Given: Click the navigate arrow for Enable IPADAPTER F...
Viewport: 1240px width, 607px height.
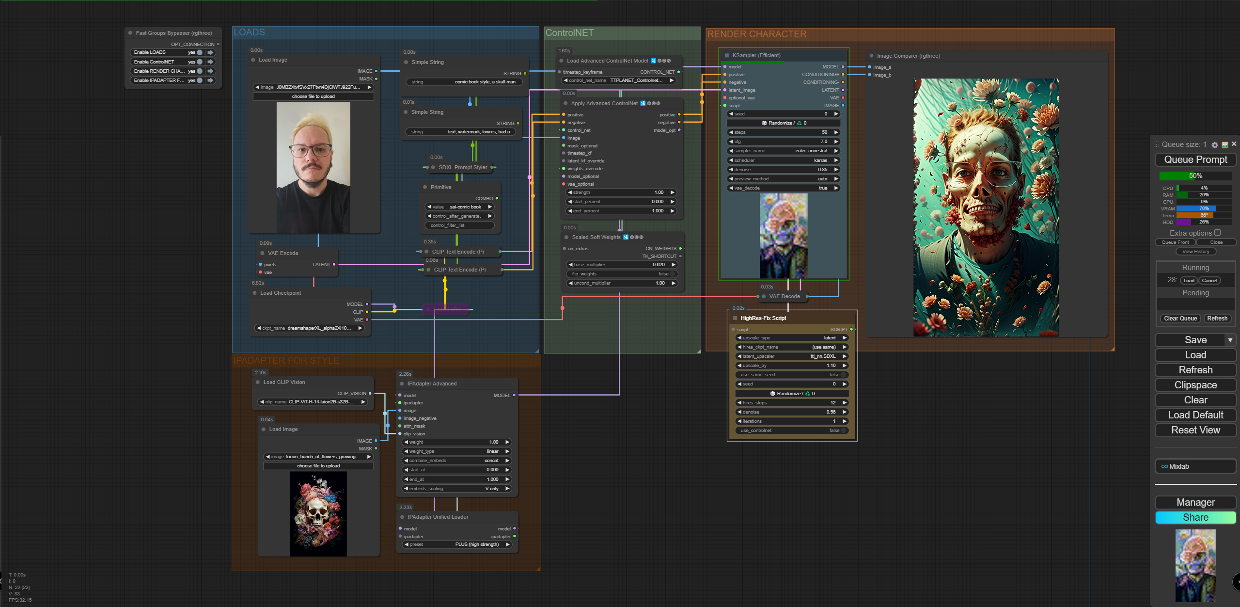Looking at the screenshot, I should pyautogui.click(x=210, y=80).
